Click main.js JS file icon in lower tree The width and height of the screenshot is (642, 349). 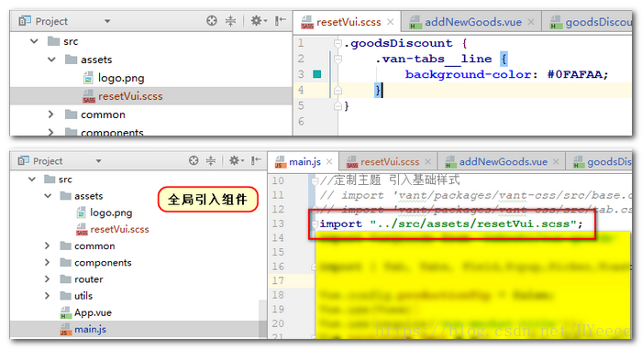pyautogui.click(x=66, y=329)
